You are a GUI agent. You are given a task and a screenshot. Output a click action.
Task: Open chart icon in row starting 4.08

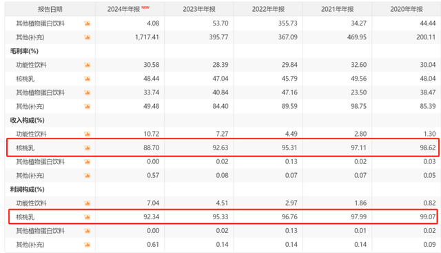88,23
